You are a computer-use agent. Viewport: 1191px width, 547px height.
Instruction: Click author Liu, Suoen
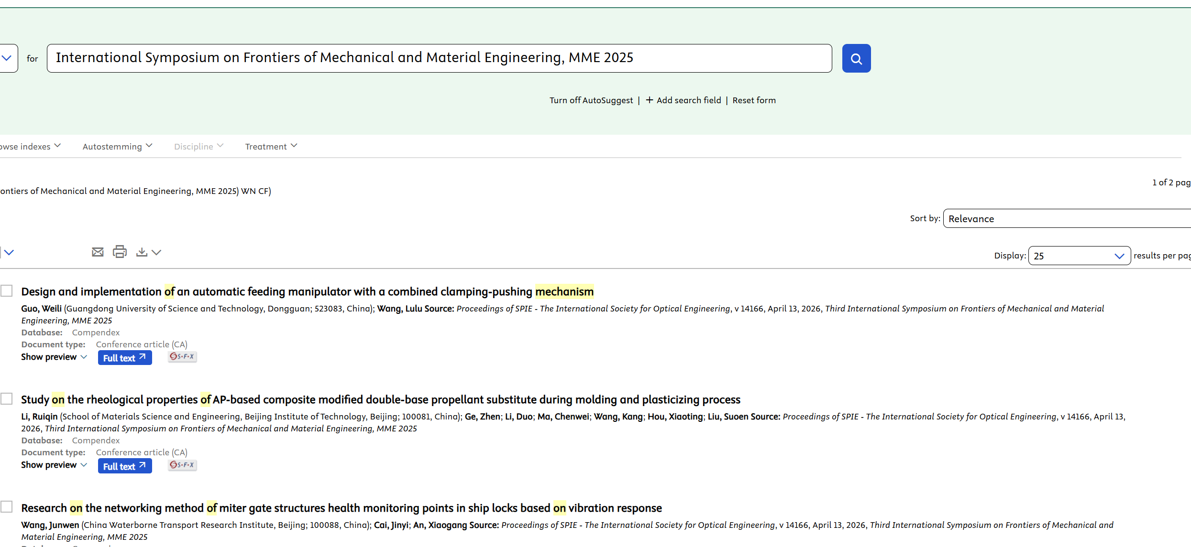(728, 417)
